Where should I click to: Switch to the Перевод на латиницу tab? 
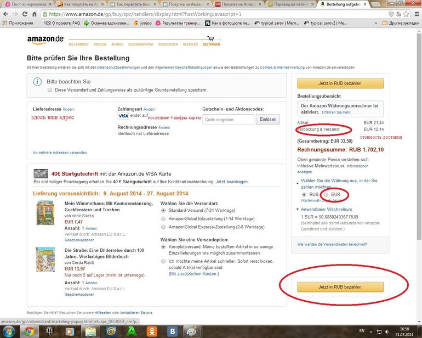coord(292,4)
